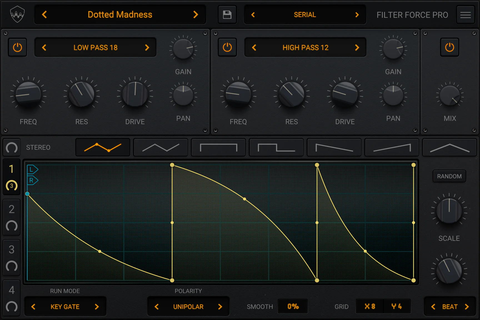Toggle the High Pass 12 filter power
480x320 pixels.
coord(227,47)
